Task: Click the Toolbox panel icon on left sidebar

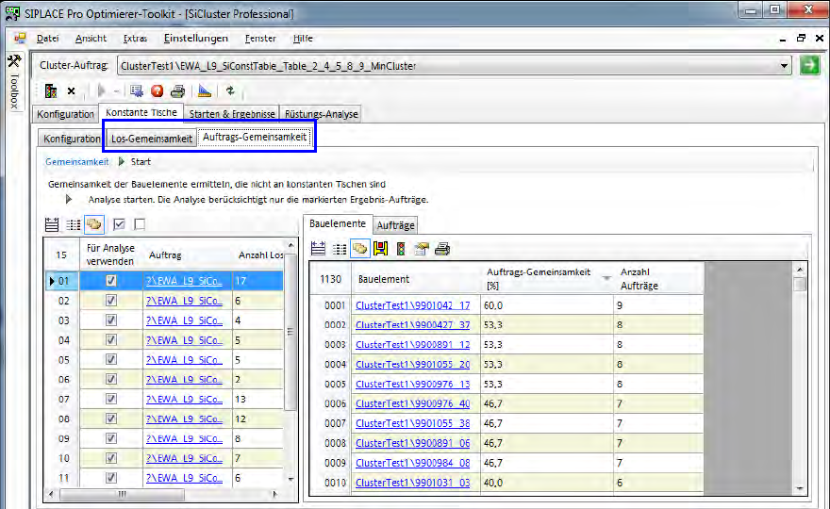Action: [13, 62]
